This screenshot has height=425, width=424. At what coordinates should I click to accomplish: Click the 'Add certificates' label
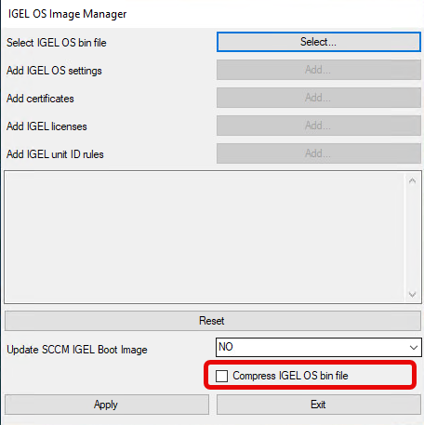point(40,99)
